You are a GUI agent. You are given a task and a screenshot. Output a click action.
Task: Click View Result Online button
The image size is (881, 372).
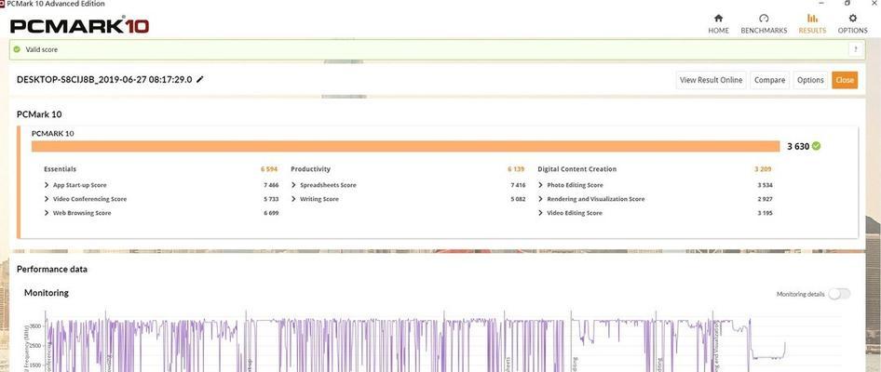point(711,80)
